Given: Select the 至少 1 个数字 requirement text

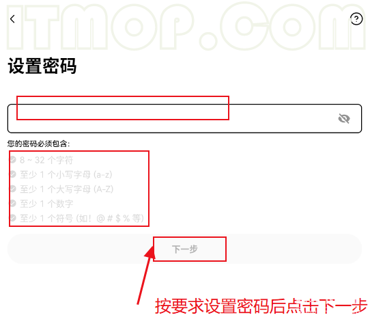Looking at the screenshot, I should click(46, 204).
